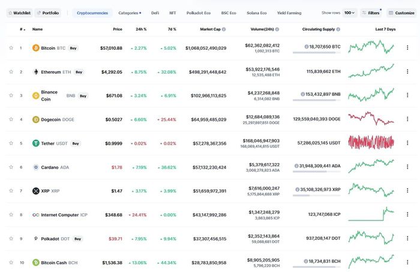This screenshot has width=420, height=272.
Task: Open Solana Eco tab
Action: click(x=257, y=13)
